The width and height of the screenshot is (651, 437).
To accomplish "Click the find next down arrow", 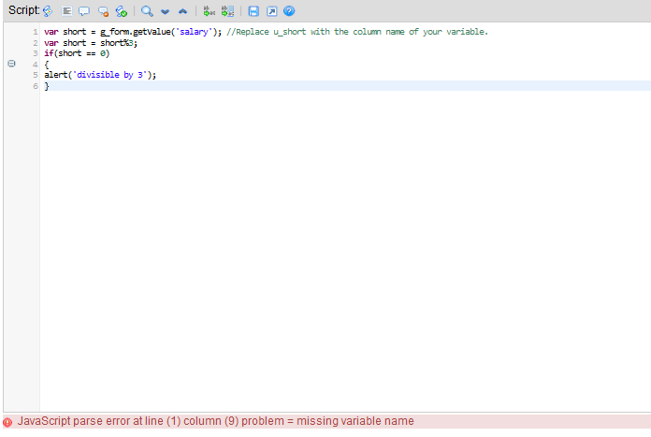I will [166, 11].
